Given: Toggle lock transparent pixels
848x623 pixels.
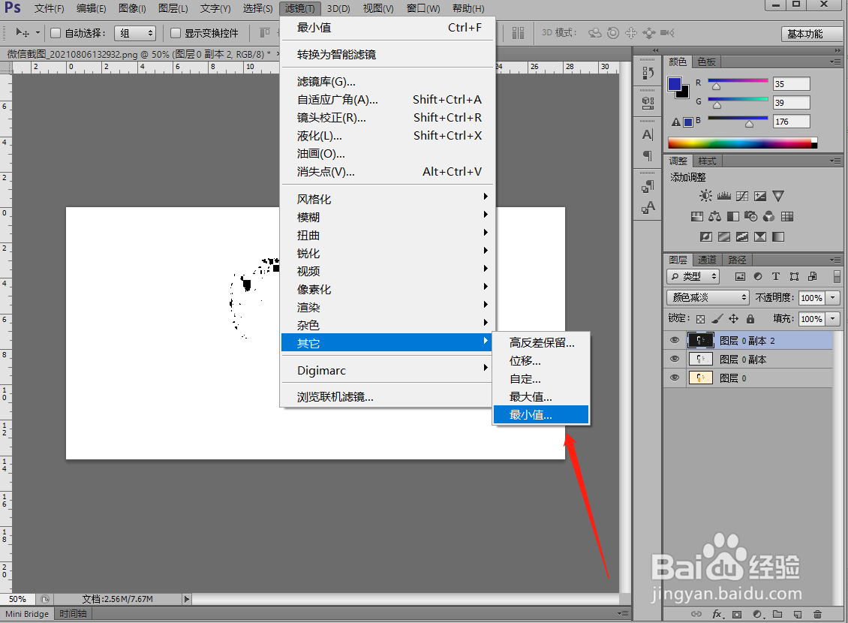Looking at the screenshot, I should (x=700, y=318).
